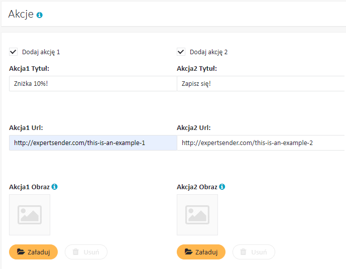The image size is (346, 269).
Task: Click trash icon on Akcja1 Usuń button
Action: coord(76,251)
